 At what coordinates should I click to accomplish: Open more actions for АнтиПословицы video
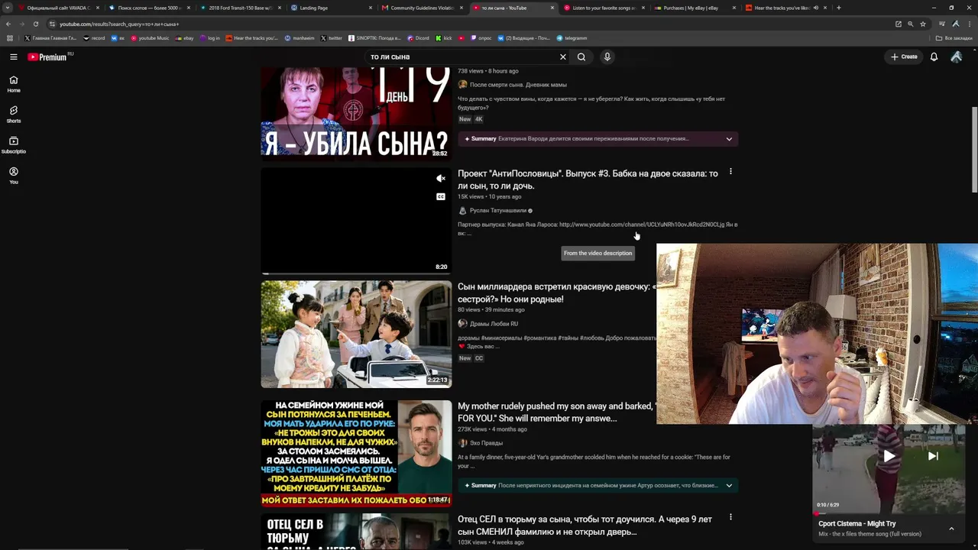[x=730, y=172]
